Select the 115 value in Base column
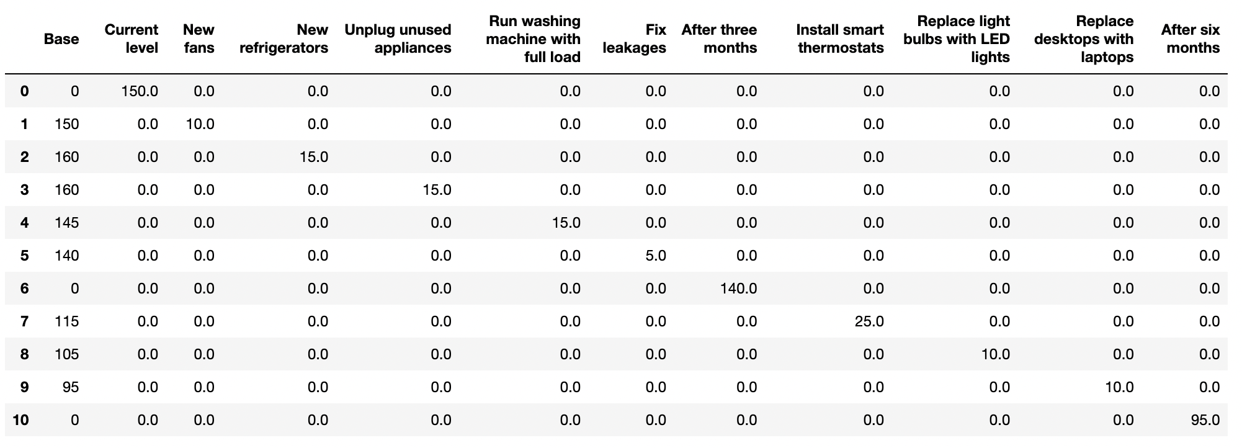This screenshot has width=1242, height=448. tap(66, 322)
